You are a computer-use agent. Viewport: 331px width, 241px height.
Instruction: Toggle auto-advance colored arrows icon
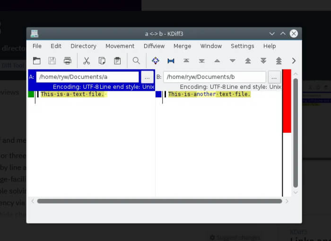click(156, 61)
